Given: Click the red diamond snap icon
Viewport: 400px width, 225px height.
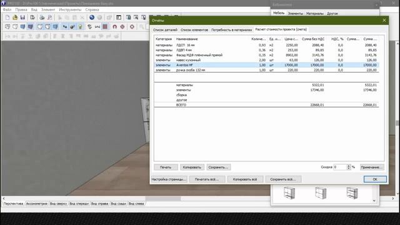Looking at the screenshot, I should 122,26.
